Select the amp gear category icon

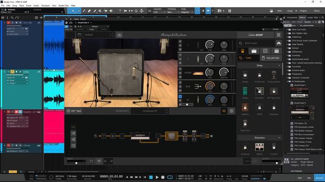tap(254, 51)
